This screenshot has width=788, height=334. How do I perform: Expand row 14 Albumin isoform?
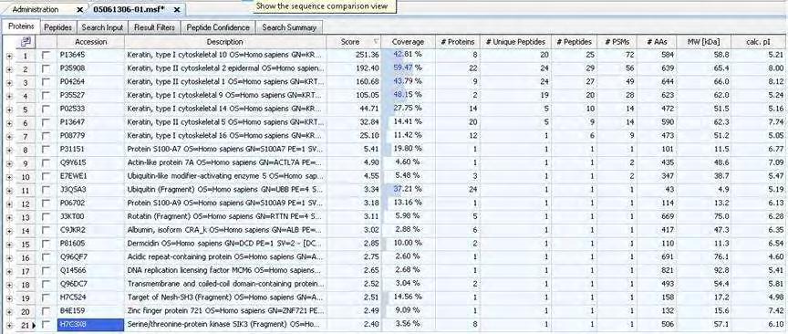[9, 231]
